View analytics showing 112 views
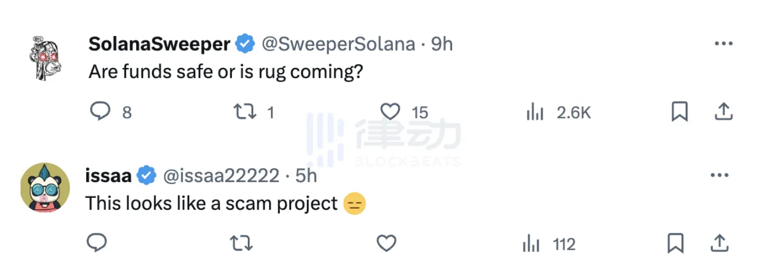Image resolution: width=768 pixels, height=280 pixels. tap(531, 244)
